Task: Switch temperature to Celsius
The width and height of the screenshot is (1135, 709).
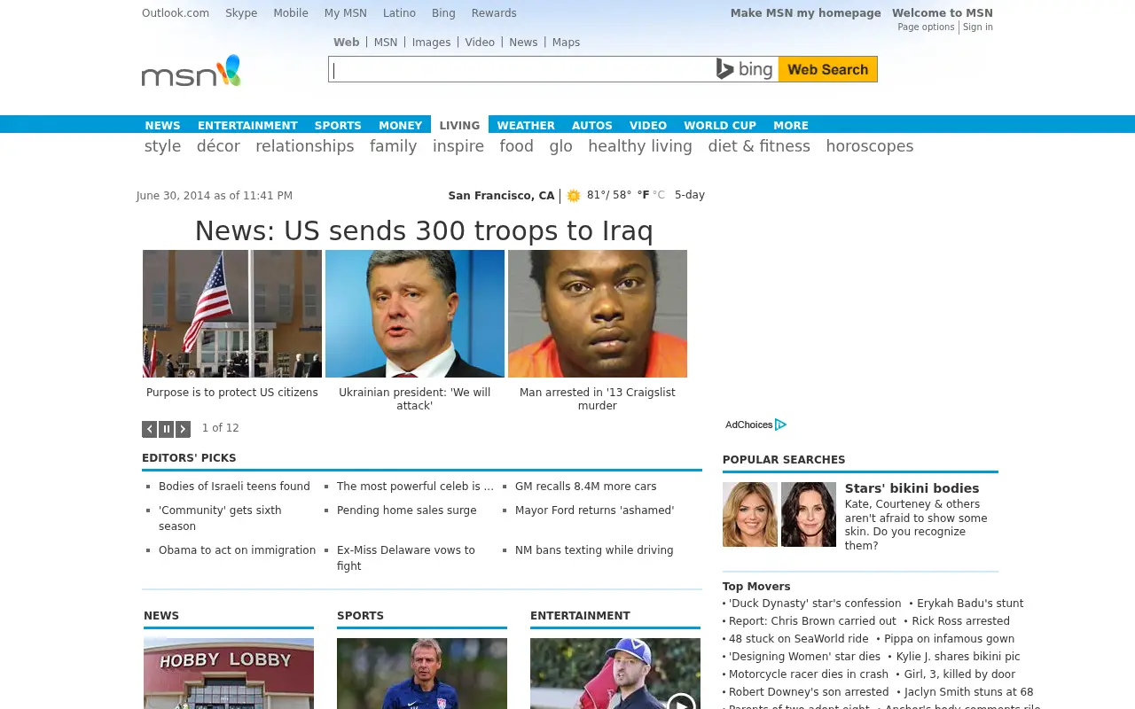Action: point(659,195)
